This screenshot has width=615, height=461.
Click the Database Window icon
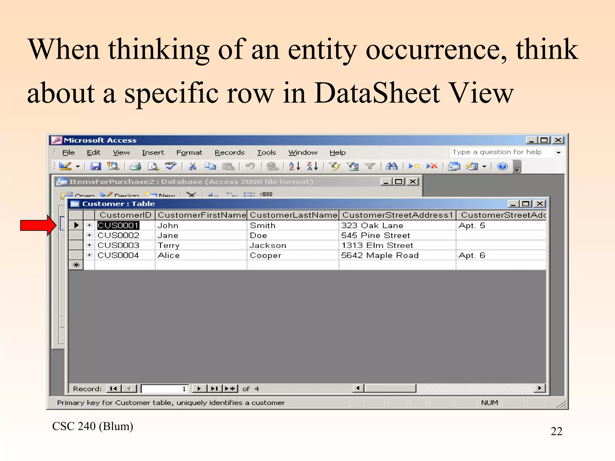point(454,166)
